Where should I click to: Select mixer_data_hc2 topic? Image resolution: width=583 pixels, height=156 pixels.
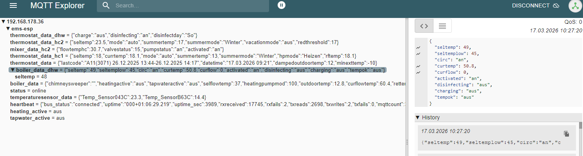click(117, 49)
